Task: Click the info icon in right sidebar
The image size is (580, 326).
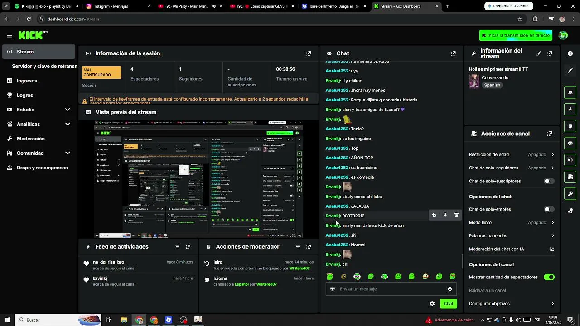Action: [x=570, y=53]
